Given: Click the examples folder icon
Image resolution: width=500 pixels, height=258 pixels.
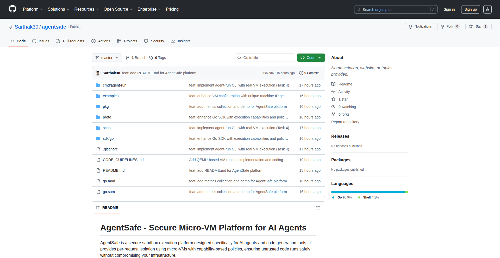Looking at the screenshot, I should coord(98,96).
